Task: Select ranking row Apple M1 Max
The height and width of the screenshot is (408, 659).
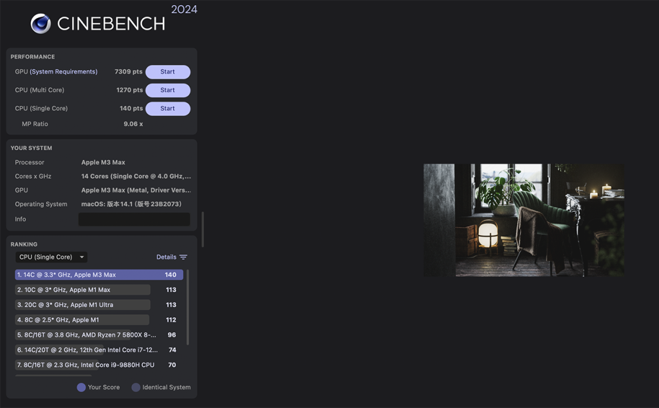Action: [98, 290]
